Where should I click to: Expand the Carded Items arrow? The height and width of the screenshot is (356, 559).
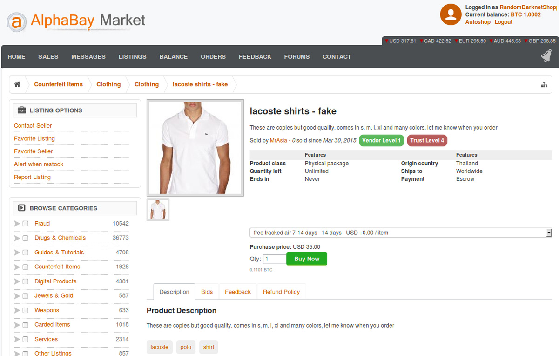17,325
